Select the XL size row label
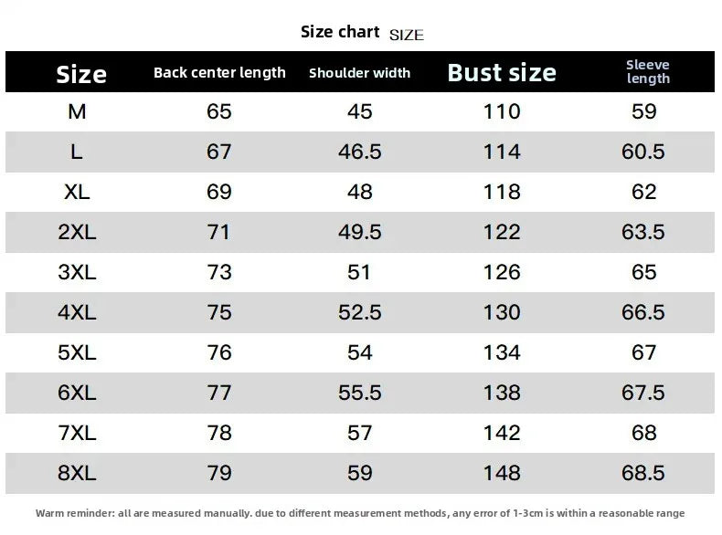 click(76, 192)
